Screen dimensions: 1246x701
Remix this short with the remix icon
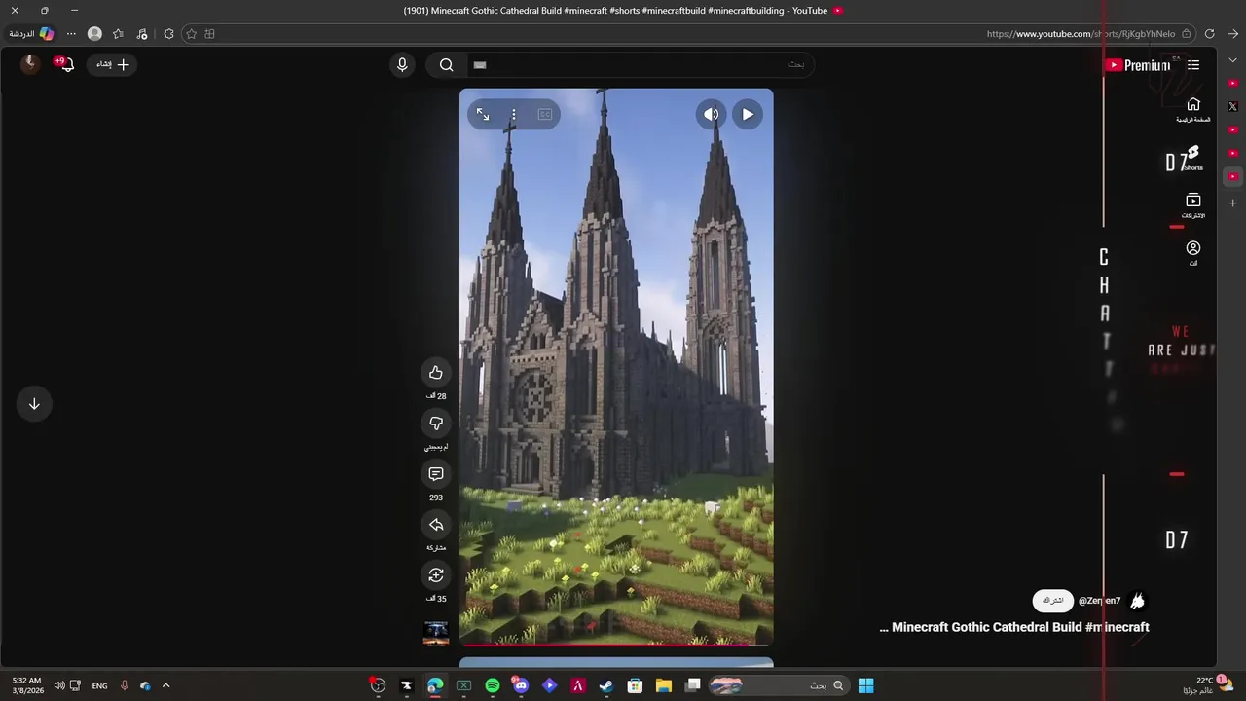click(x=435, y=575)
